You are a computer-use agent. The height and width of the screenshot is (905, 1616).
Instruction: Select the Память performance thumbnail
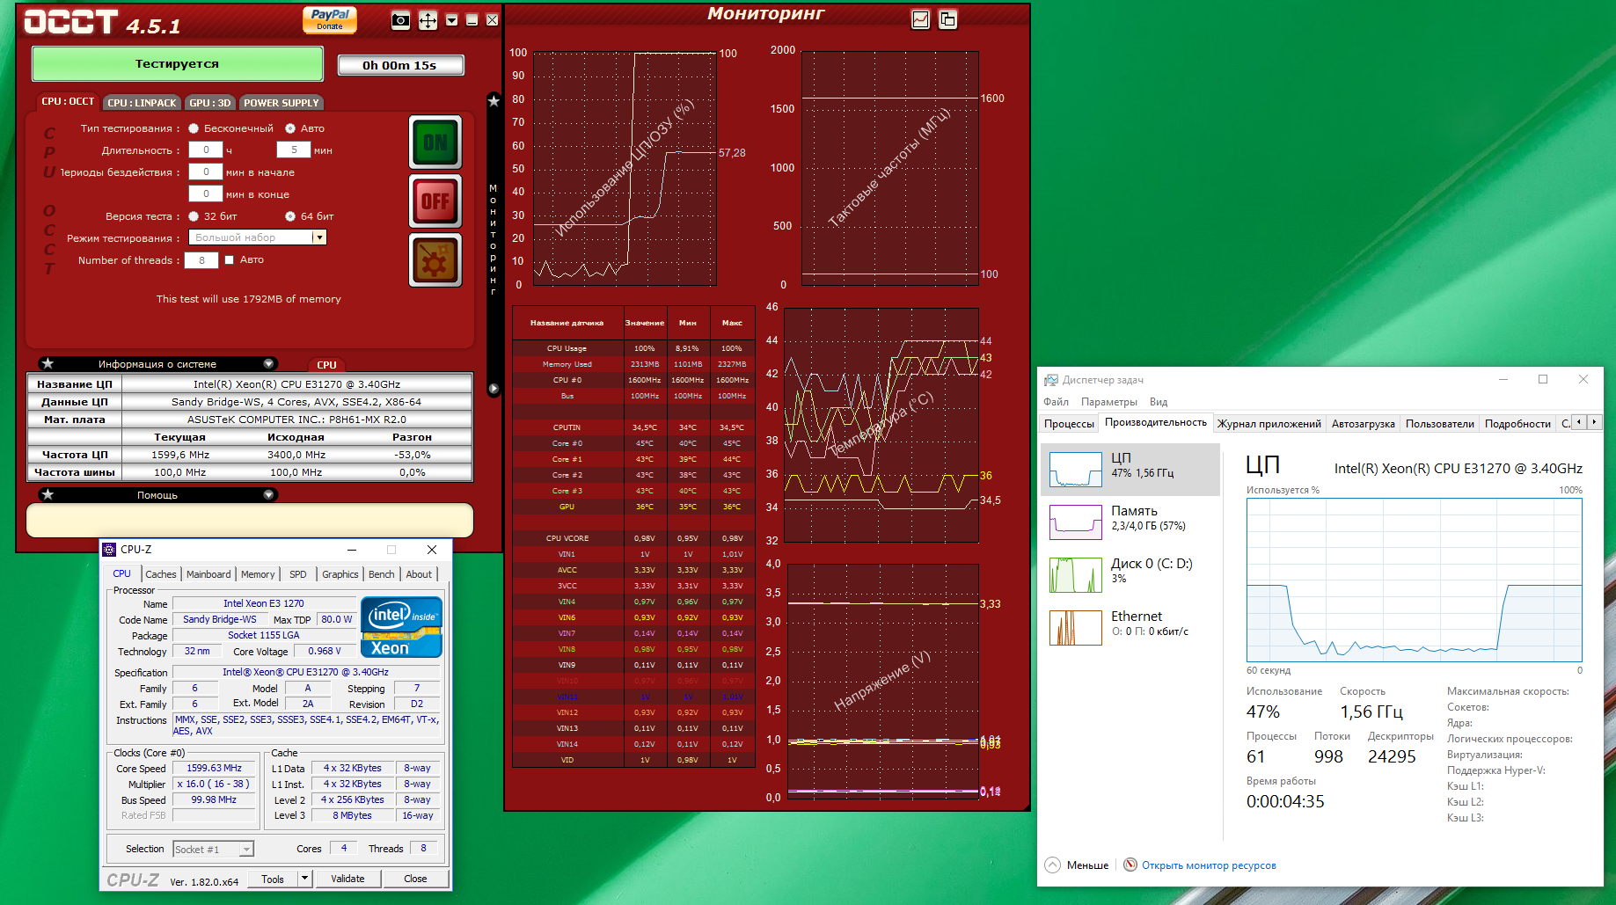pos(1130,522)
